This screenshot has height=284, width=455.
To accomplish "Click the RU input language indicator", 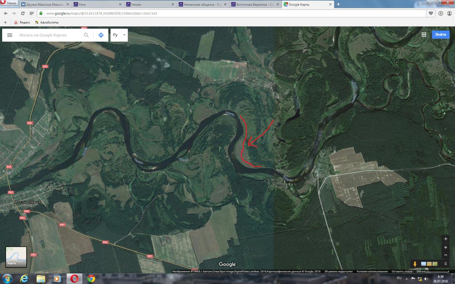I will pos(399,278).
